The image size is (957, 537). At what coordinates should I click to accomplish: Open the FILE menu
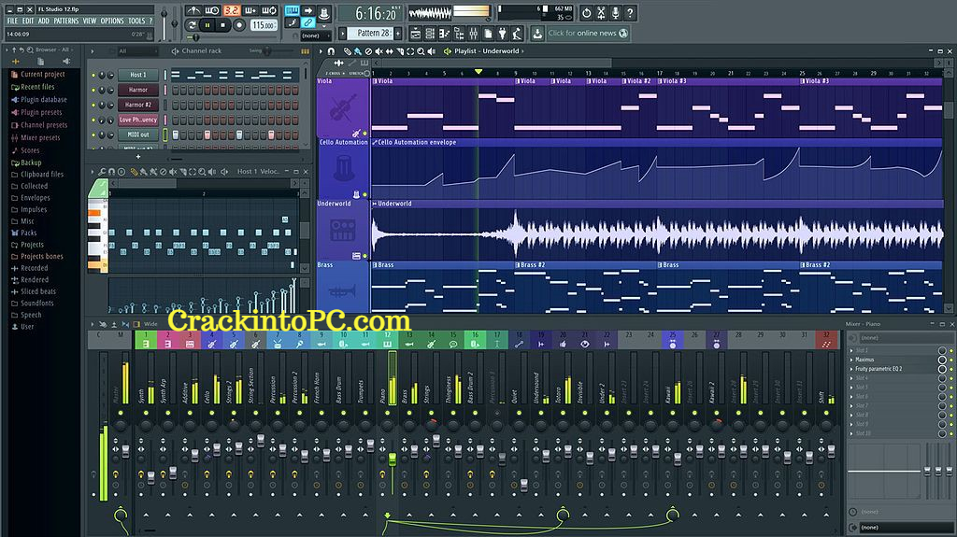(12, 21)
